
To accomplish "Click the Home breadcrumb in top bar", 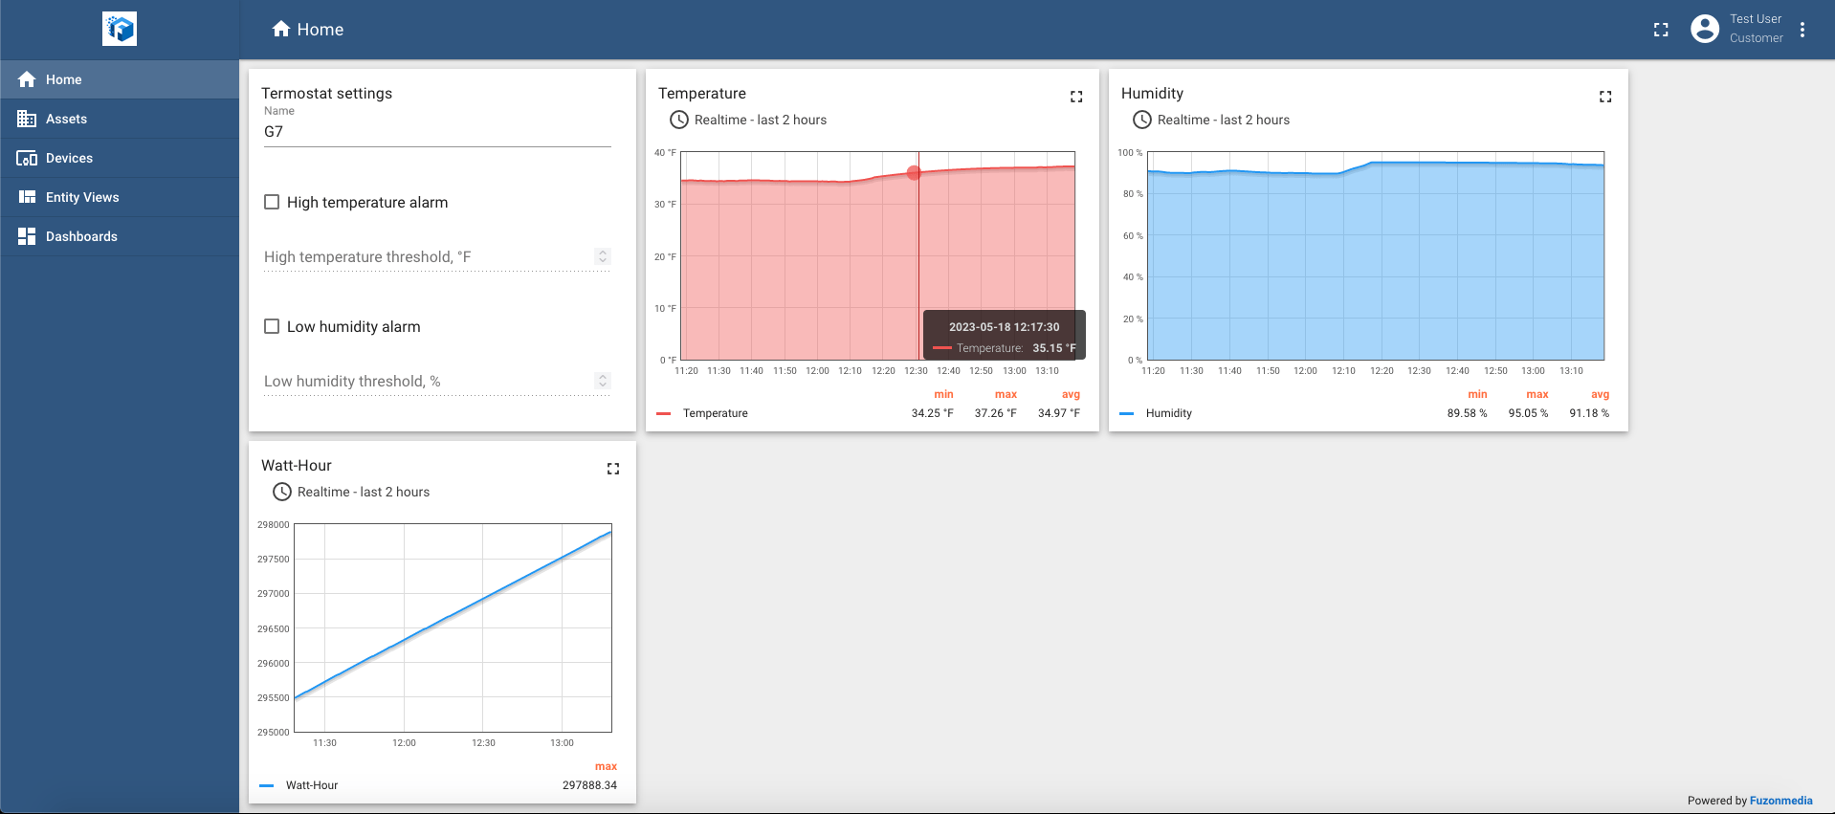I will [x=308, y=30].
